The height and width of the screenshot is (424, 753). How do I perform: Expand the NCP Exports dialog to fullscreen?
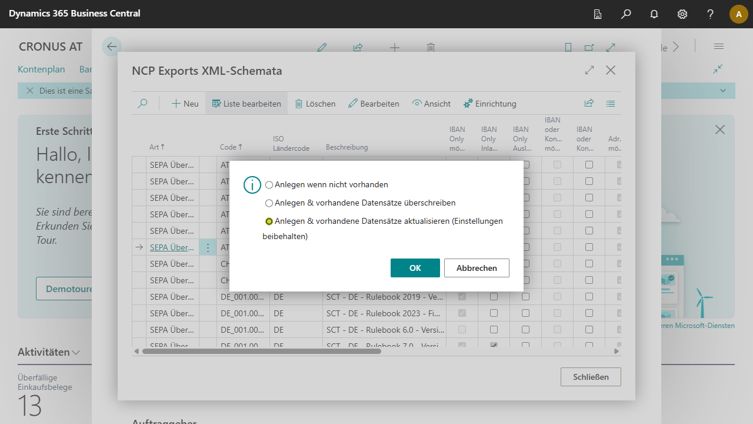pos(589,71)
